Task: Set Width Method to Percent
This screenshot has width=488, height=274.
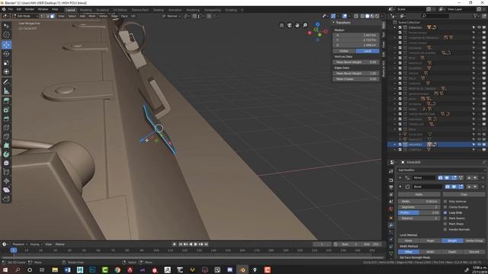Action: (474, 252)
